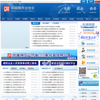The height and width of the screenshot is (100, 100).
Task: Go to banner slide 2
Action: coord(68,58)
